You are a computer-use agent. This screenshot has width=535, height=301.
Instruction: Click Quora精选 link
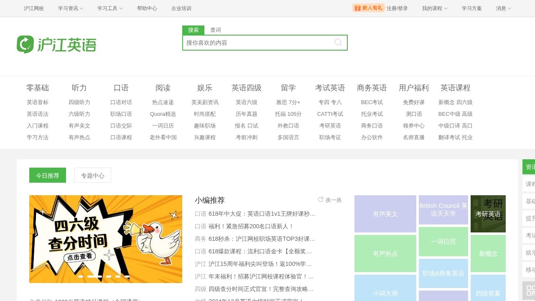(163, 114)
